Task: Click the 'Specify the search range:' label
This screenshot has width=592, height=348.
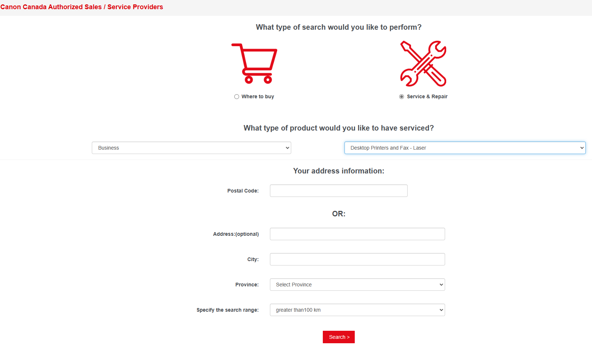Action: pos(227,310)
